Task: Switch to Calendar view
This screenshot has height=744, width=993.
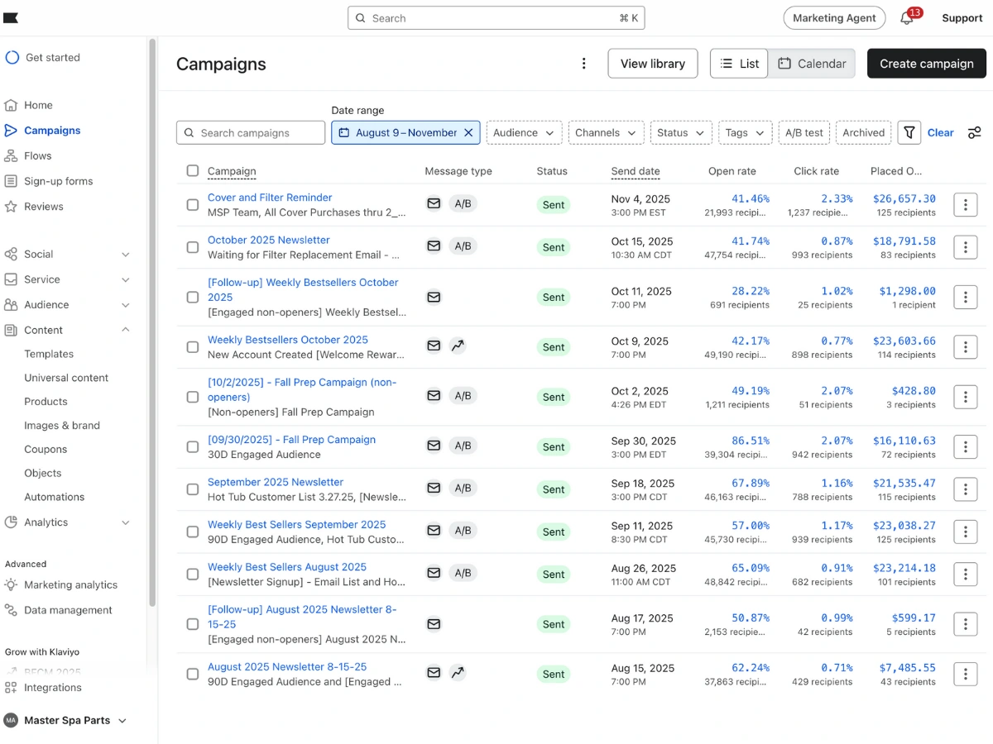Action: (x=812, y=64)
